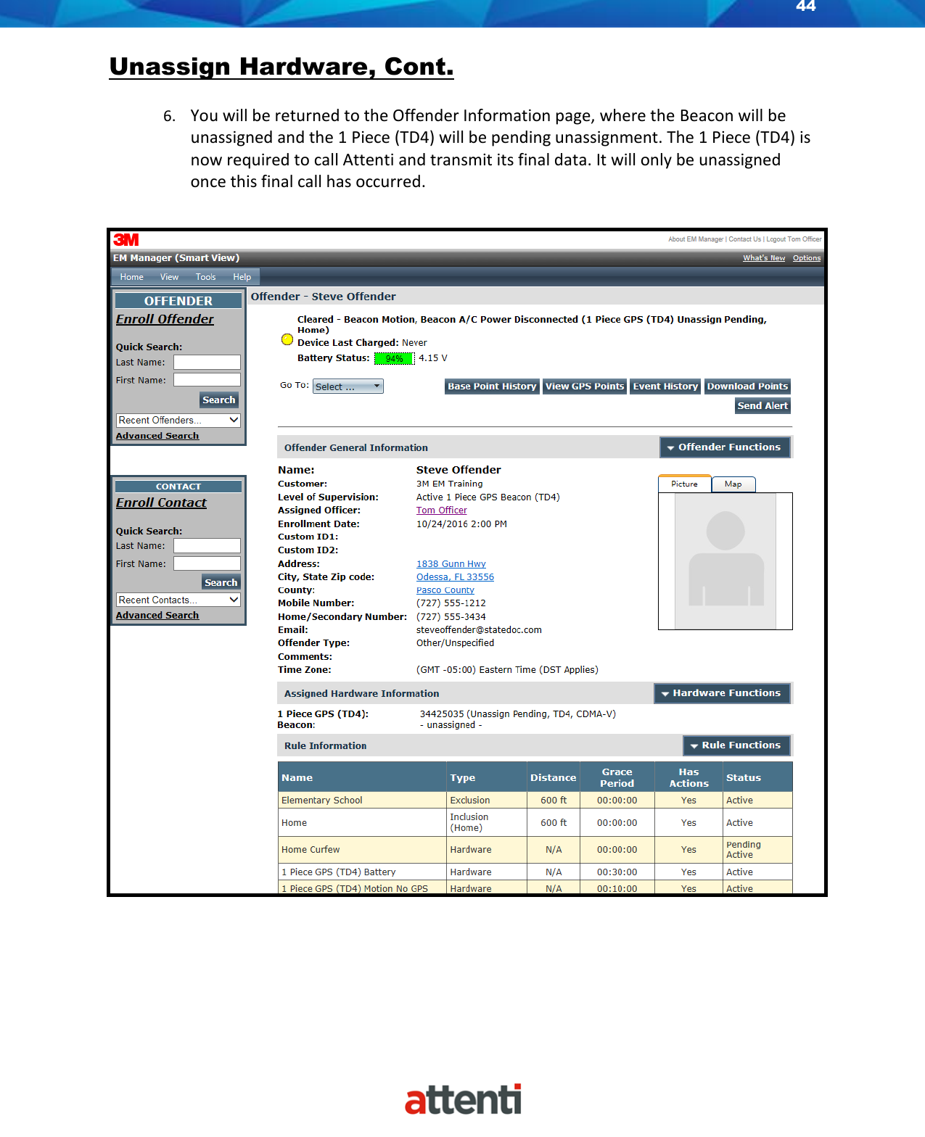
Task: Click the Status column header
Action: (x=757, y=777)
